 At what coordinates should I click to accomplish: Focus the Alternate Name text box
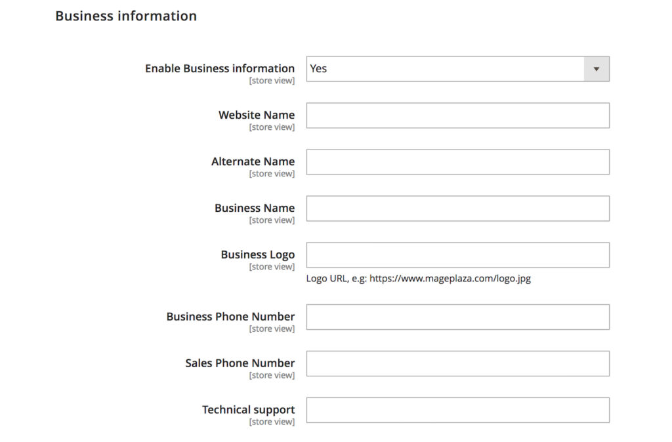(x=457, y=162)
